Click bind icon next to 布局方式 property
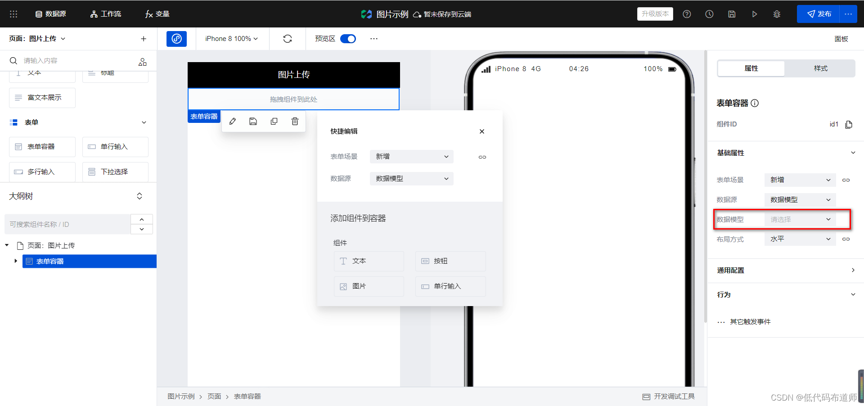The image size is (864, 406). [x=846, y=239]
